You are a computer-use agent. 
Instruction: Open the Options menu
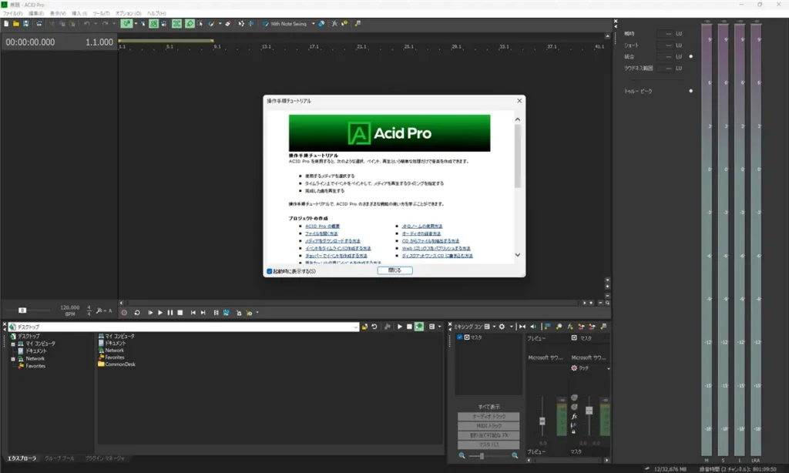point(129,13)
